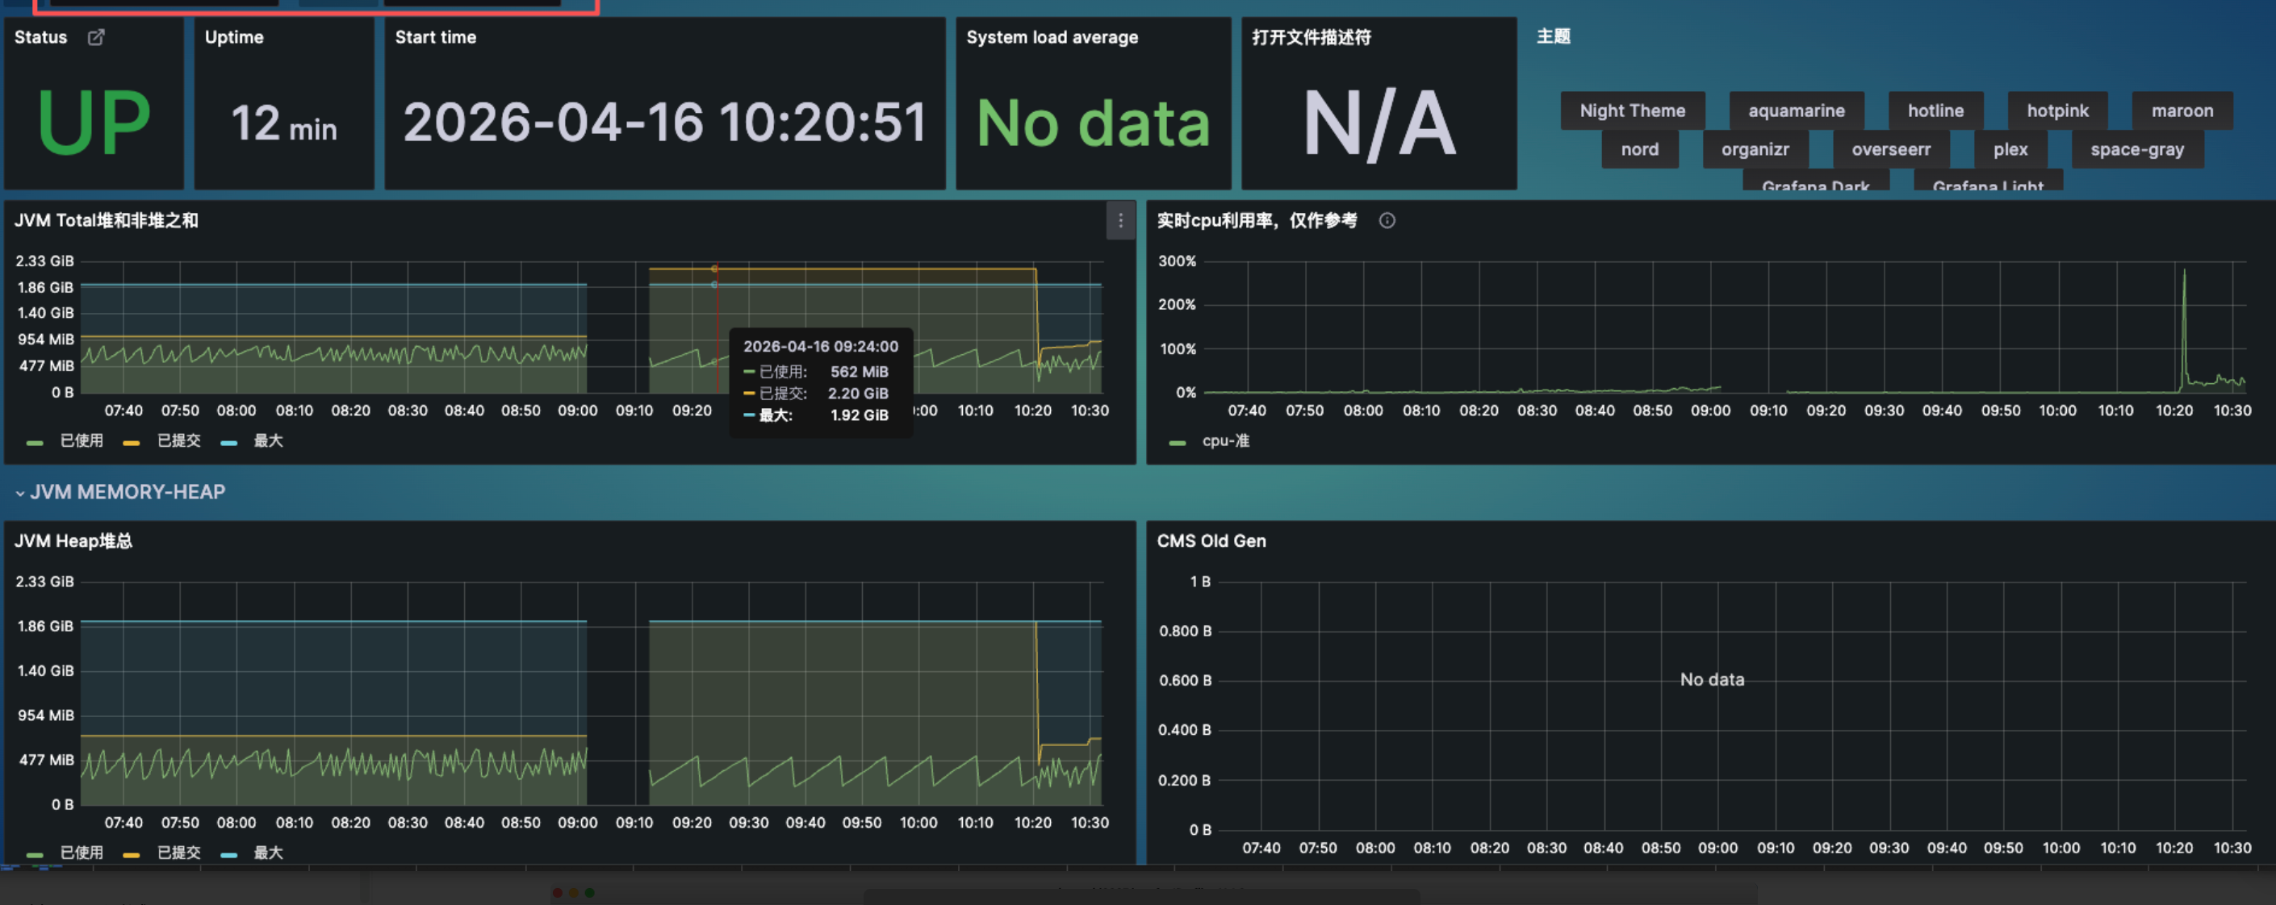Viewport: 2276px width, 905px height.
Task: Toggle 已使用 series in JVM Total legend
Action: pos(82,440)
